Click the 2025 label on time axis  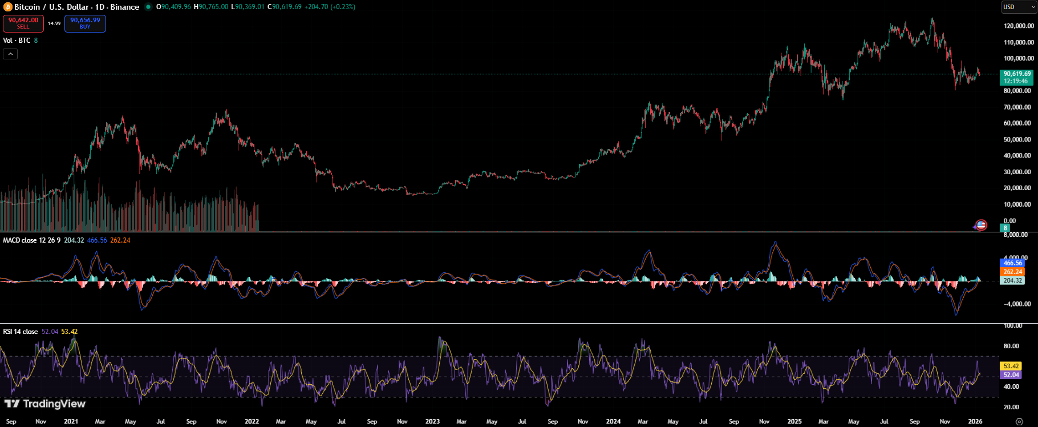tap(794, 421)
